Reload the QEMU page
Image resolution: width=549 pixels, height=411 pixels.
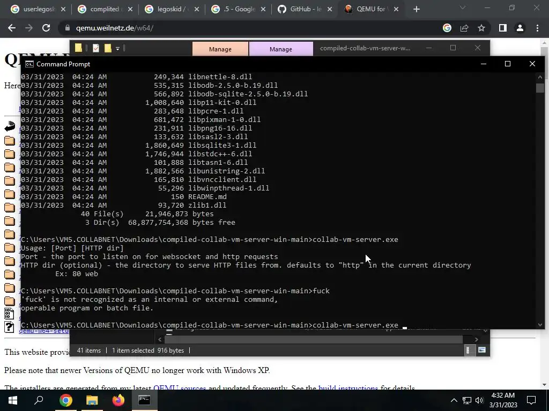coord(46,28)
